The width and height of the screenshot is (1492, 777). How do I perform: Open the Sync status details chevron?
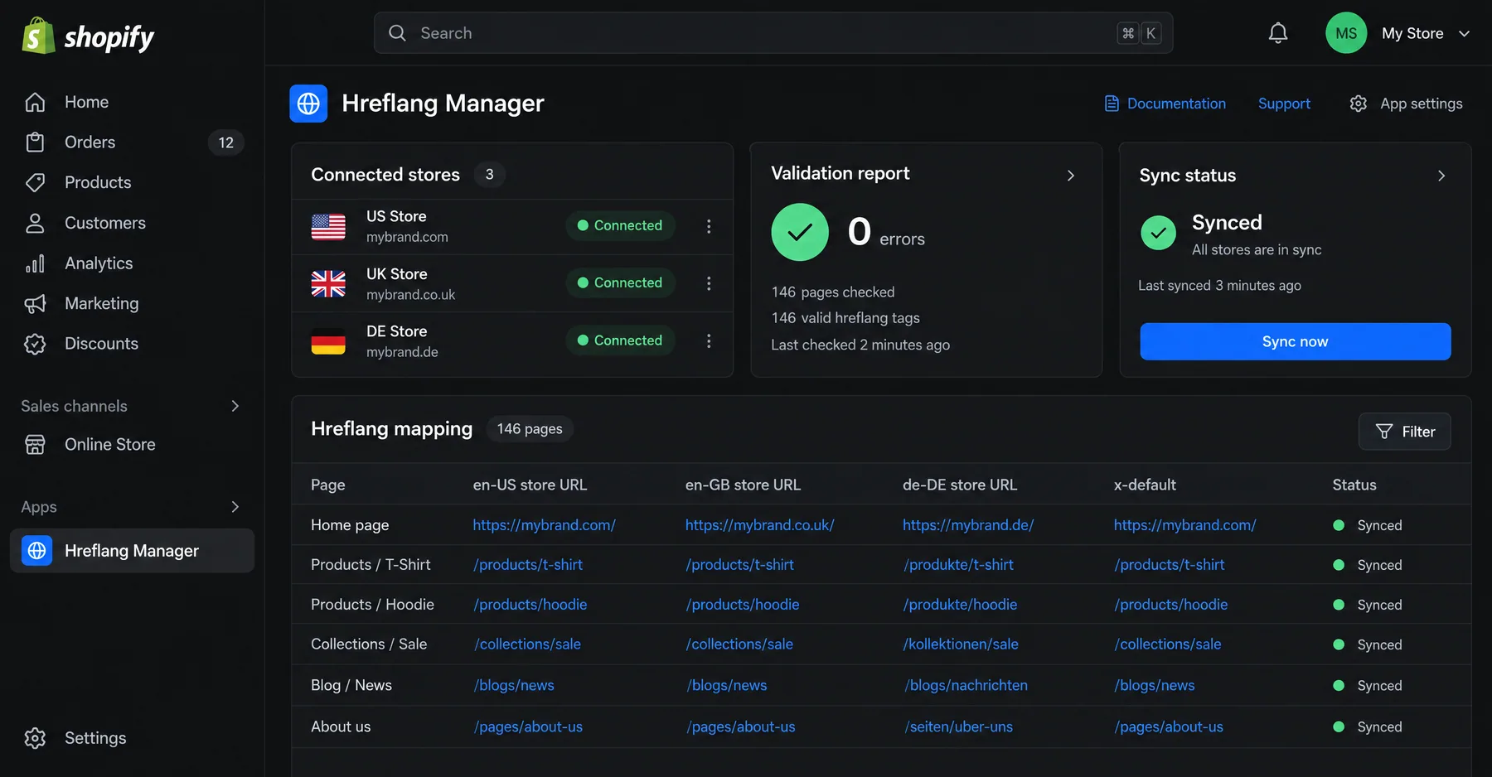[1441, 176]
